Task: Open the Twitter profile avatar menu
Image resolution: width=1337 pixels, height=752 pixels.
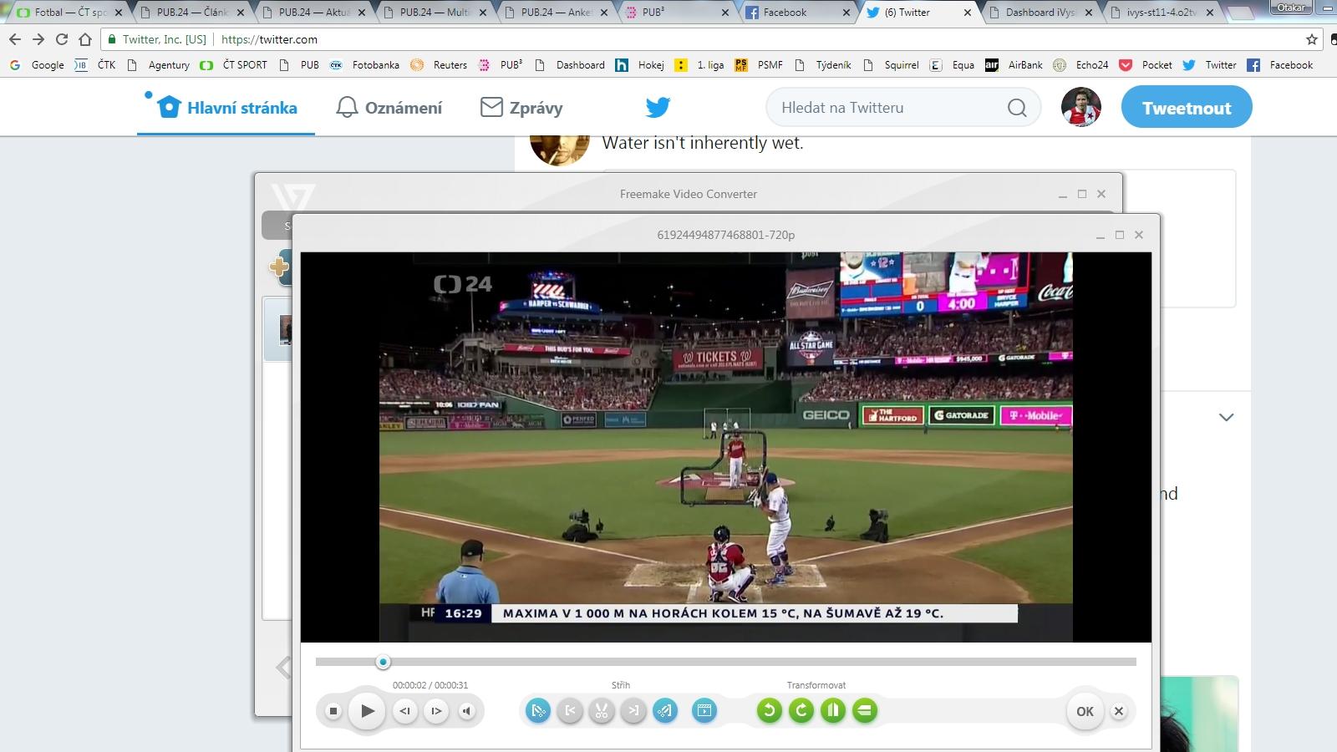Action: click(1080, 108)
